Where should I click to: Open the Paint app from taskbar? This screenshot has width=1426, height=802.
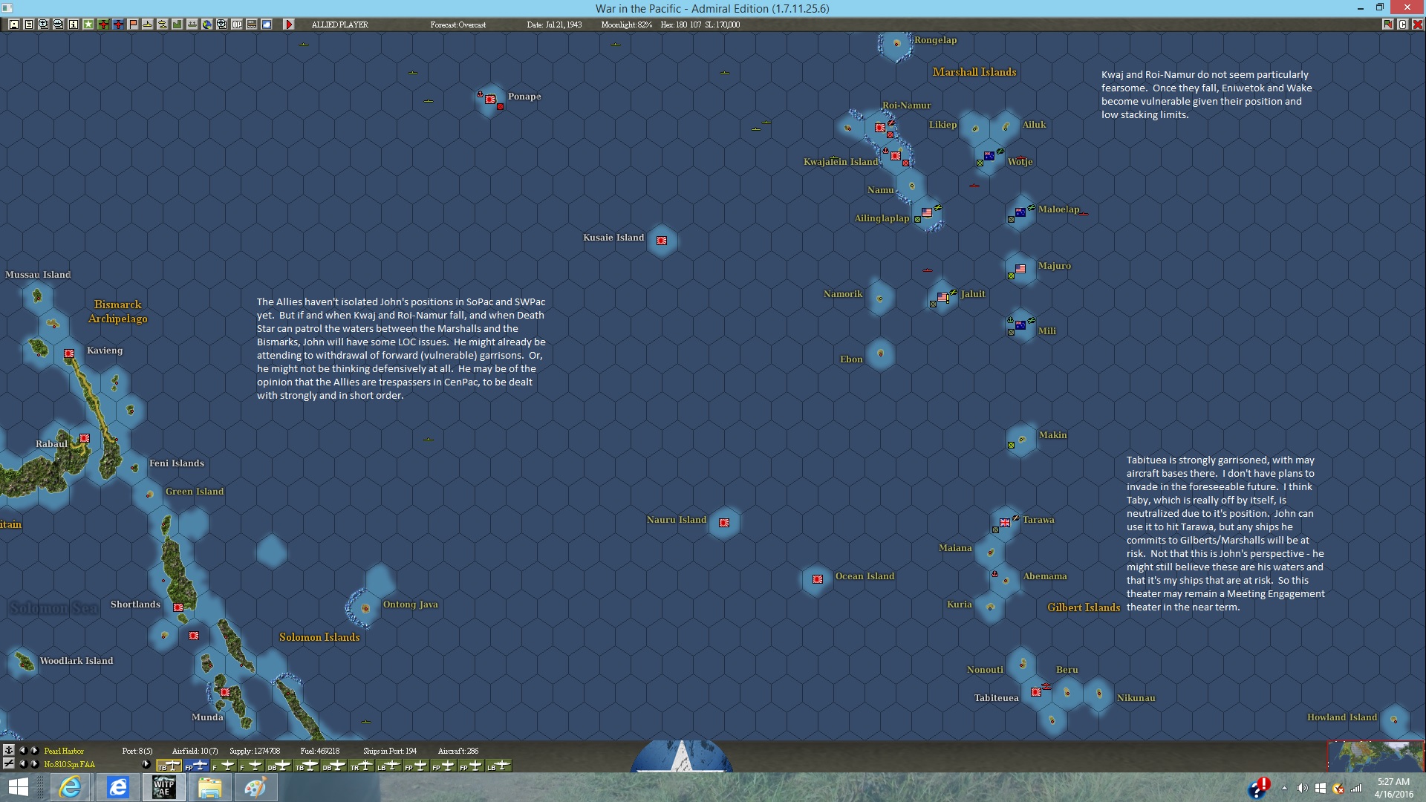[x=255, y=787]
